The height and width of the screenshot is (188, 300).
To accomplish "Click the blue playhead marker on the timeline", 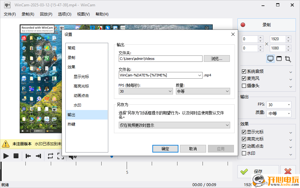I will point(111,156).
